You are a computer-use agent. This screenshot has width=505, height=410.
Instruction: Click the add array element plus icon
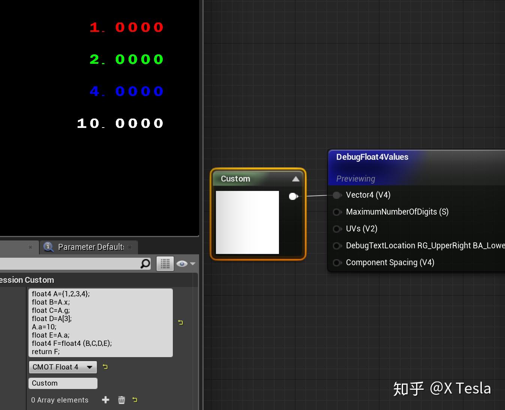point(105,400)
